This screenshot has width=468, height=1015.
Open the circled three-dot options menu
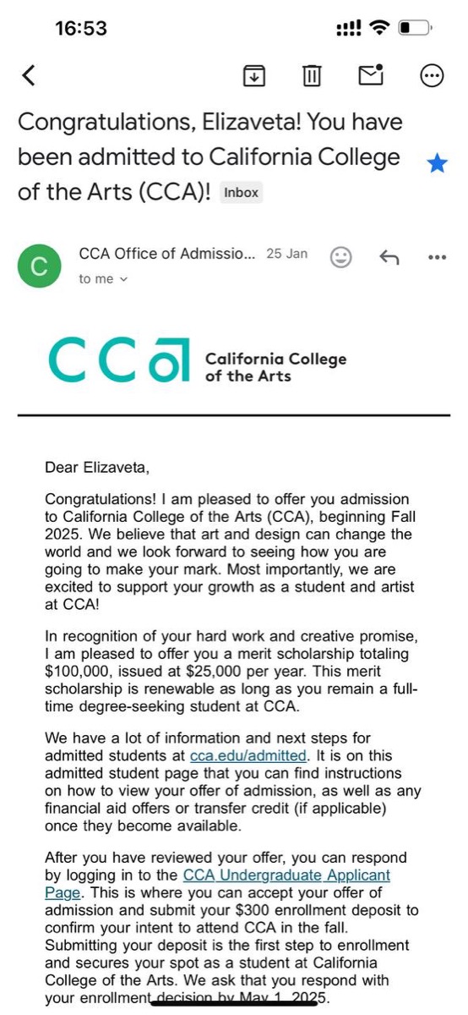tap(432, 75)
